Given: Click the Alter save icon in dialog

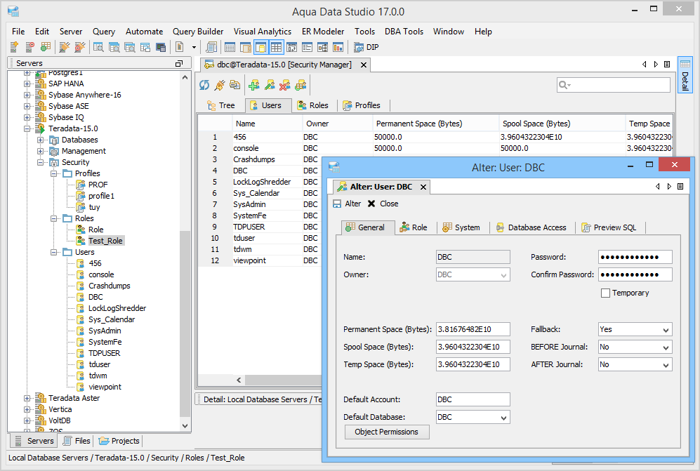Looking at the screenshot, I should pos(338,204).
